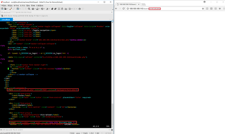Click the first extension icon after the star

207,9
